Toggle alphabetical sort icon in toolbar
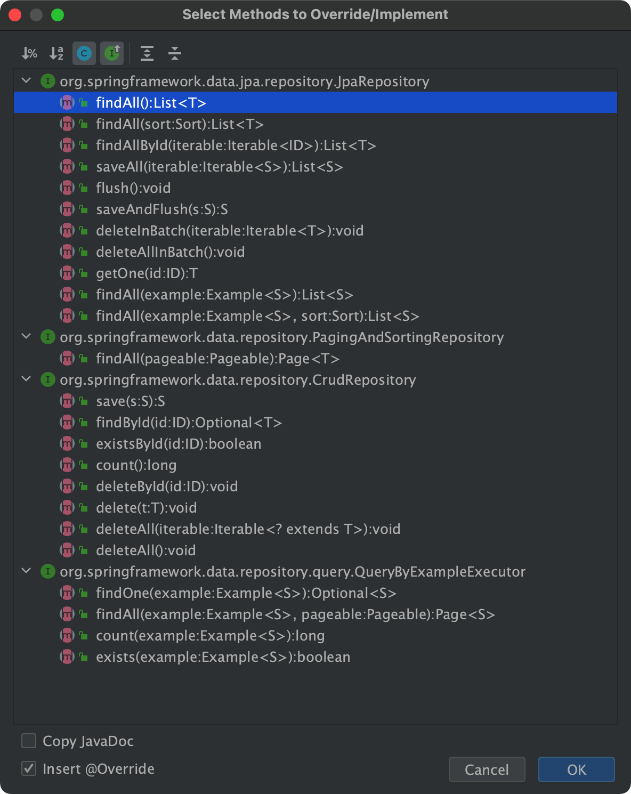Viewport: 631px width, 794px height. pos(56,53)
